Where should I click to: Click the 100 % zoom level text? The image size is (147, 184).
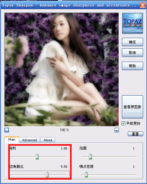(x=64, y=130)
